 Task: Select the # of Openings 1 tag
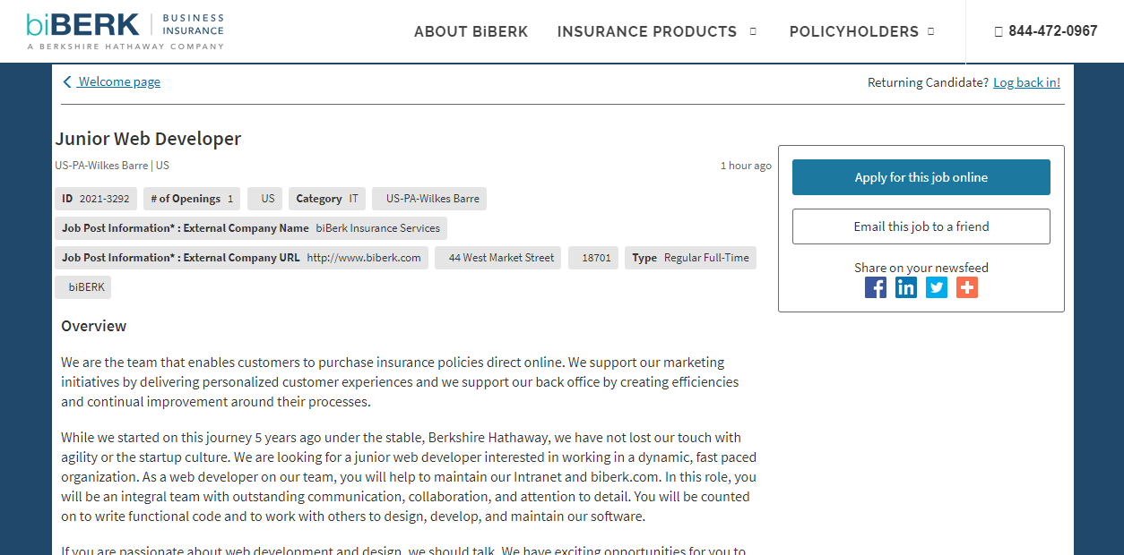click(192, 199)
